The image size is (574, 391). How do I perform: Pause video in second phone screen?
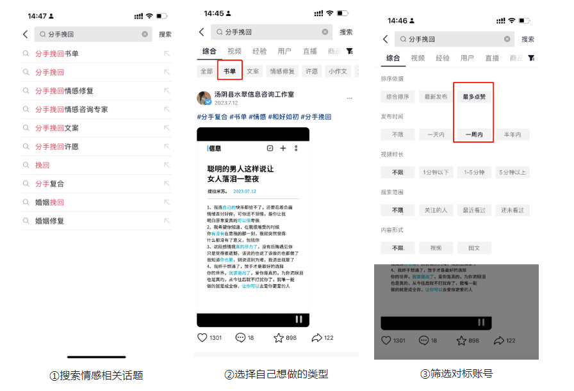point(299,319)
